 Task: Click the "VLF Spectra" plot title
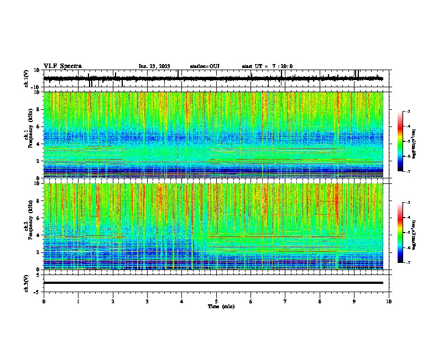62,66
